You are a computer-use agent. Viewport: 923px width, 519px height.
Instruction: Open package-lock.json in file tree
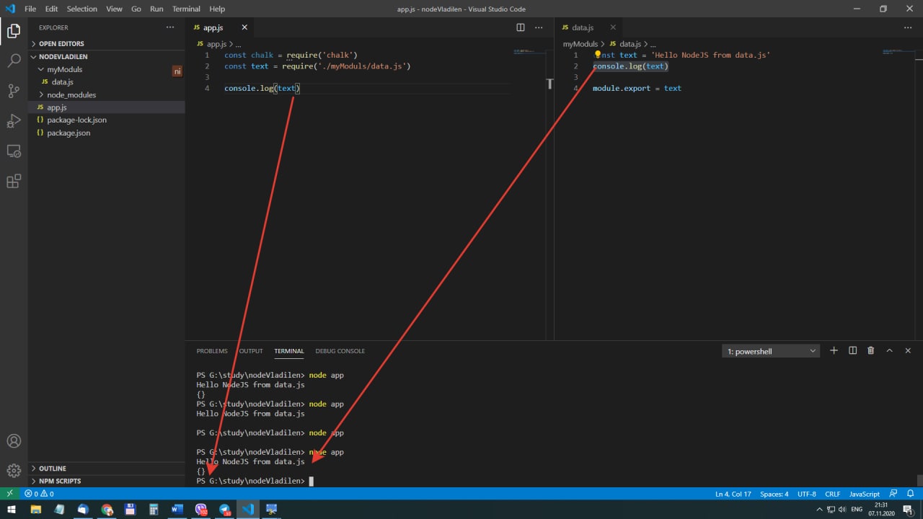point(107,120)
